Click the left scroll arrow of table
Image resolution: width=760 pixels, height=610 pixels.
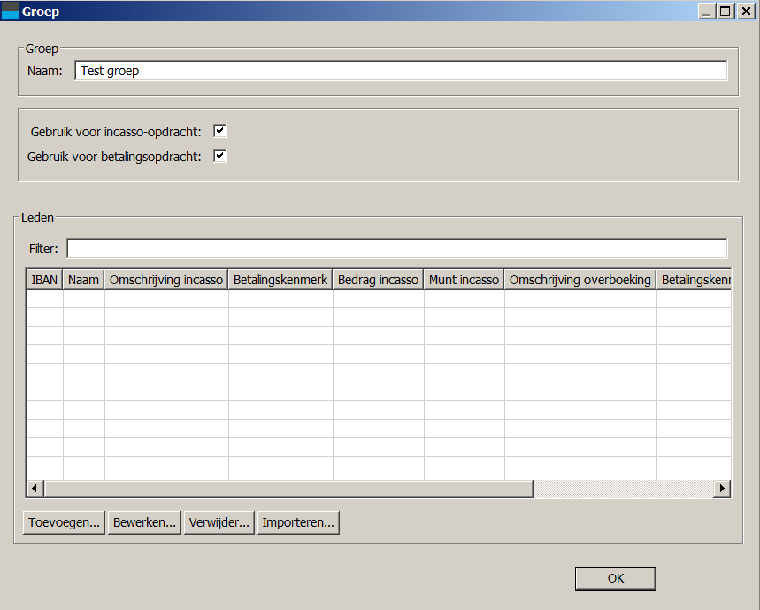click(35, 489)
